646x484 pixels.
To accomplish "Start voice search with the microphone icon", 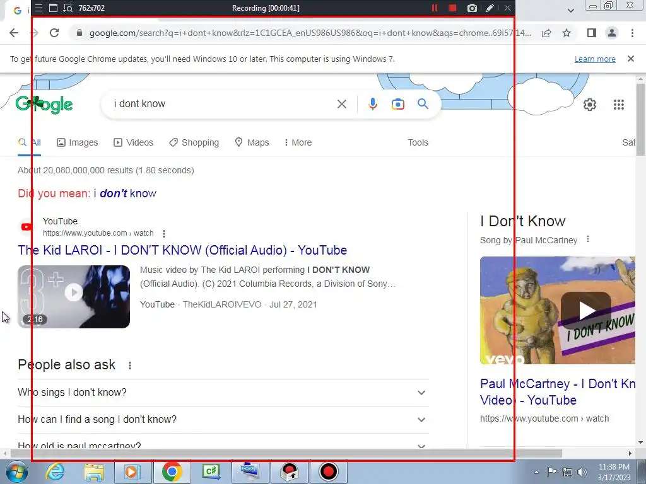I will 372,104.
